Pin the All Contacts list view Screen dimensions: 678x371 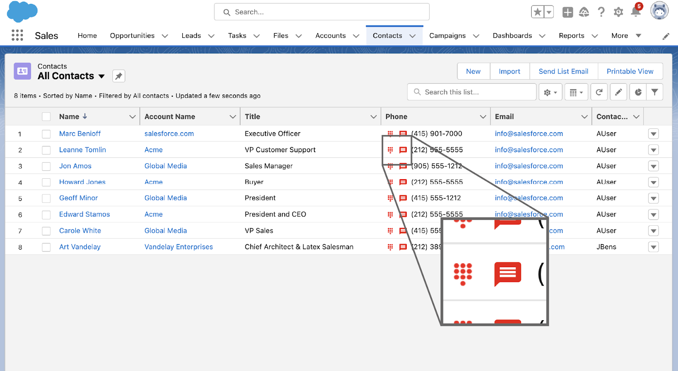tap(119, 76)
